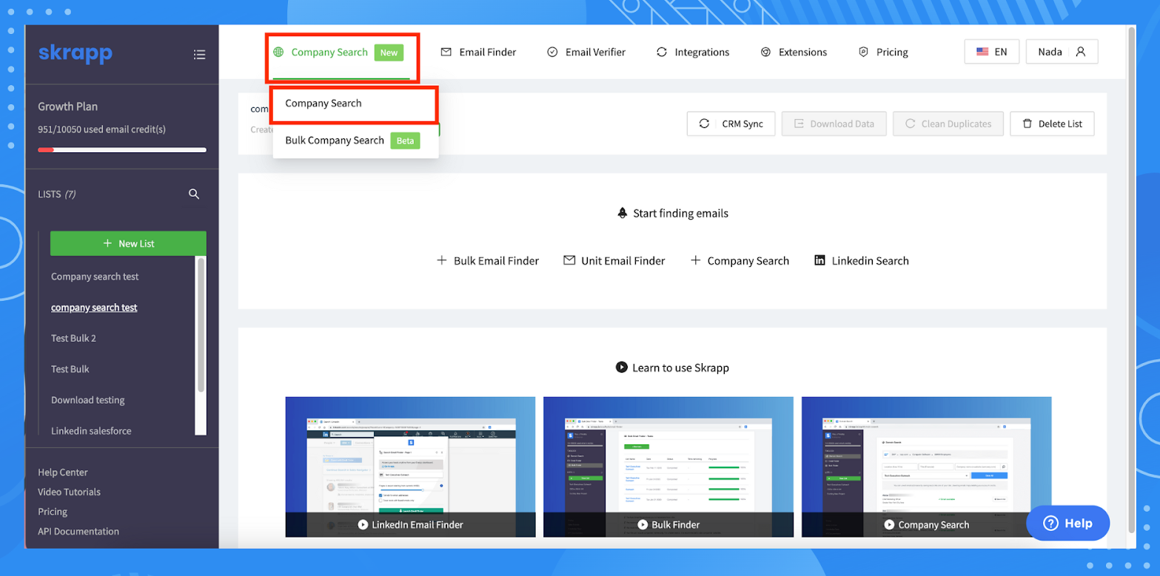The height and width of the screenshot is (576, 1160).
Task: Click the Linkedin Search link
Action: coord(862,260)
